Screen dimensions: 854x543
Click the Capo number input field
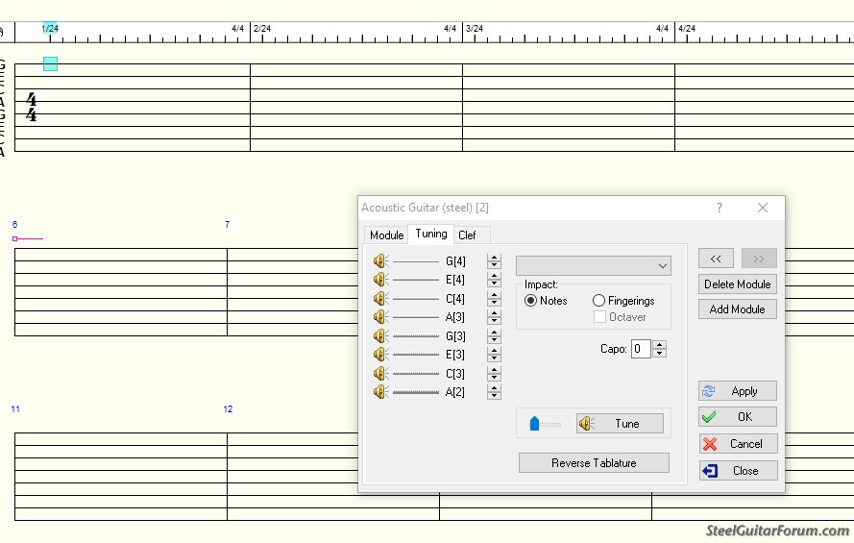point(641,349)
